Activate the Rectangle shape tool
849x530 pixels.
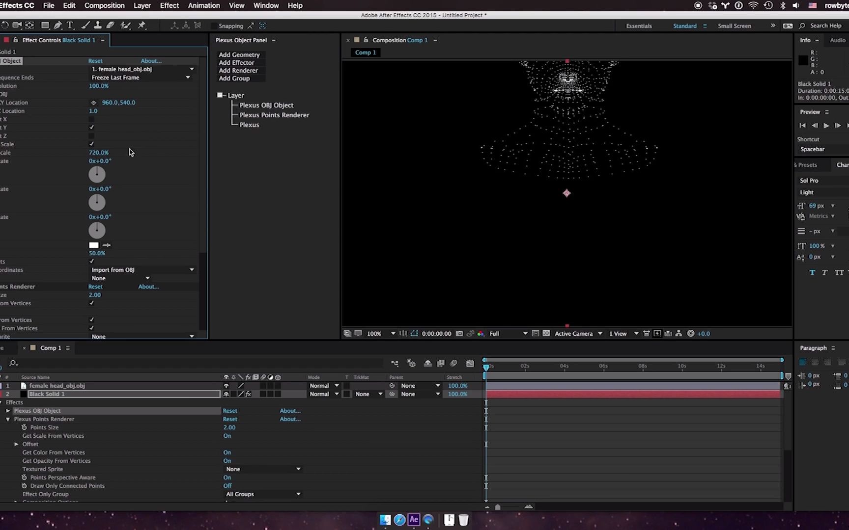click(45, 26)
